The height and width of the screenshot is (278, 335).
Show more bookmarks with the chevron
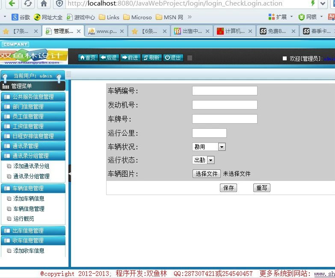[190, 17]
